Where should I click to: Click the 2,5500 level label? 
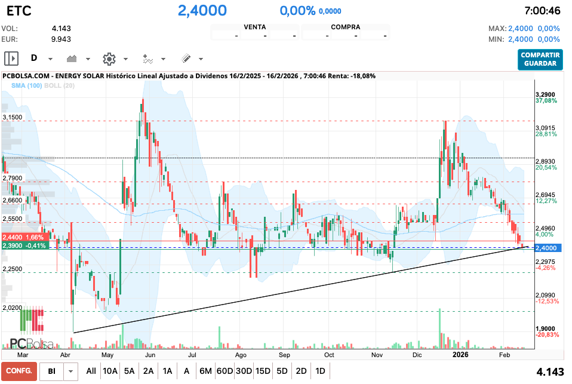(13, 219)
